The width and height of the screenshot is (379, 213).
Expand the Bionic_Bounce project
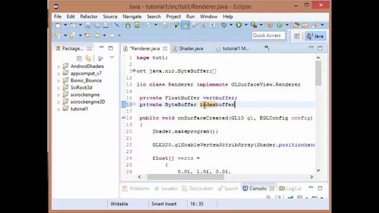[59, 80]
